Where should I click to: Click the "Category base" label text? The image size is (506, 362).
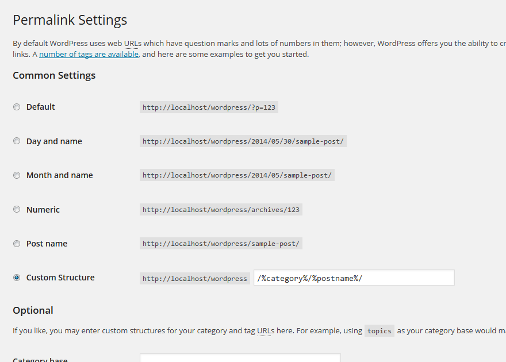pos(40,359)
